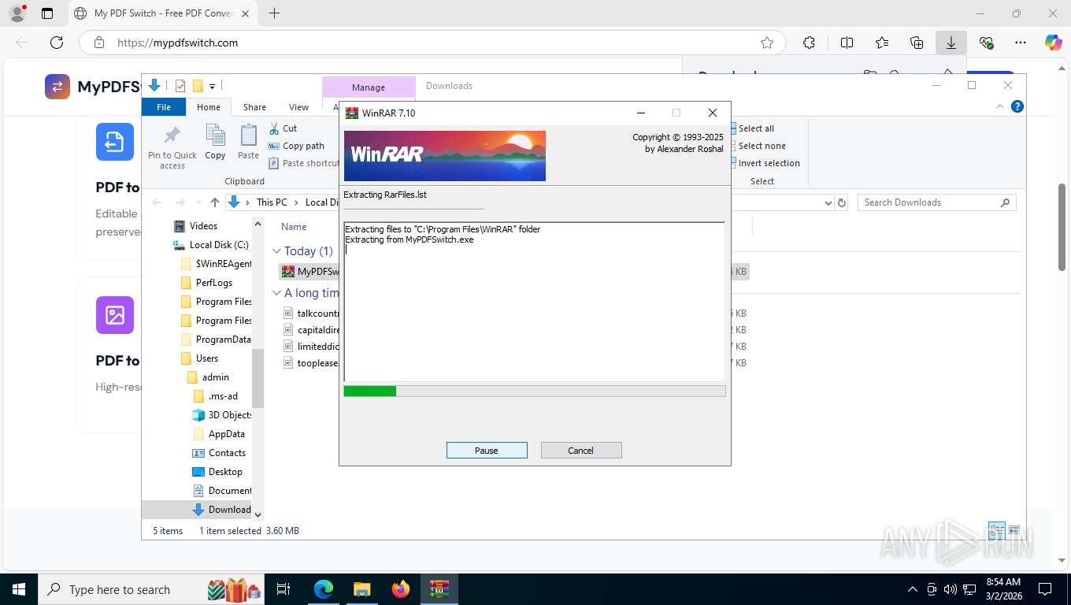Click the Paste ribbon icon
This screenshot has height=605, width=1071.
point(248,135)
